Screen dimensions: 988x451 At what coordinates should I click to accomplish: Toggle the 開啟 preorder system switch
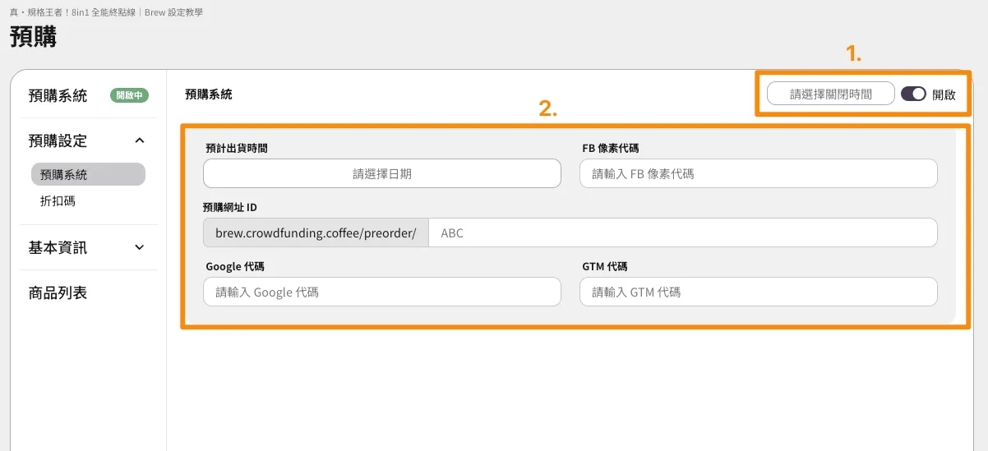click(x=913, y=94)
